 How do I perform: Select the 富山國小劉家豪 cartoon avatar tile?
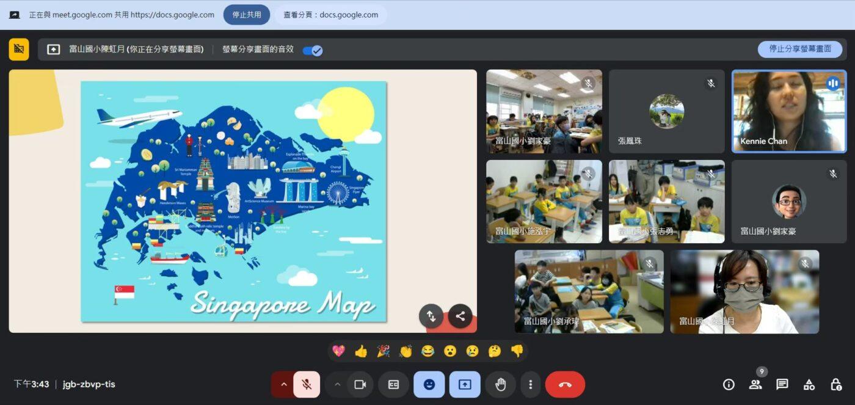pos(790,202)
